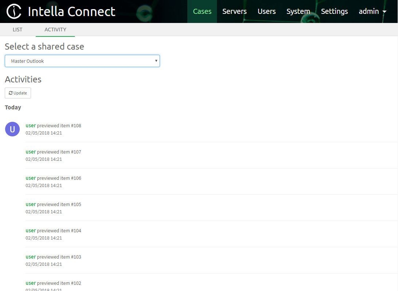This screenshot has width=398, height=291.
Task: Click user link on item #103 activity
Action: click(31, 257)
